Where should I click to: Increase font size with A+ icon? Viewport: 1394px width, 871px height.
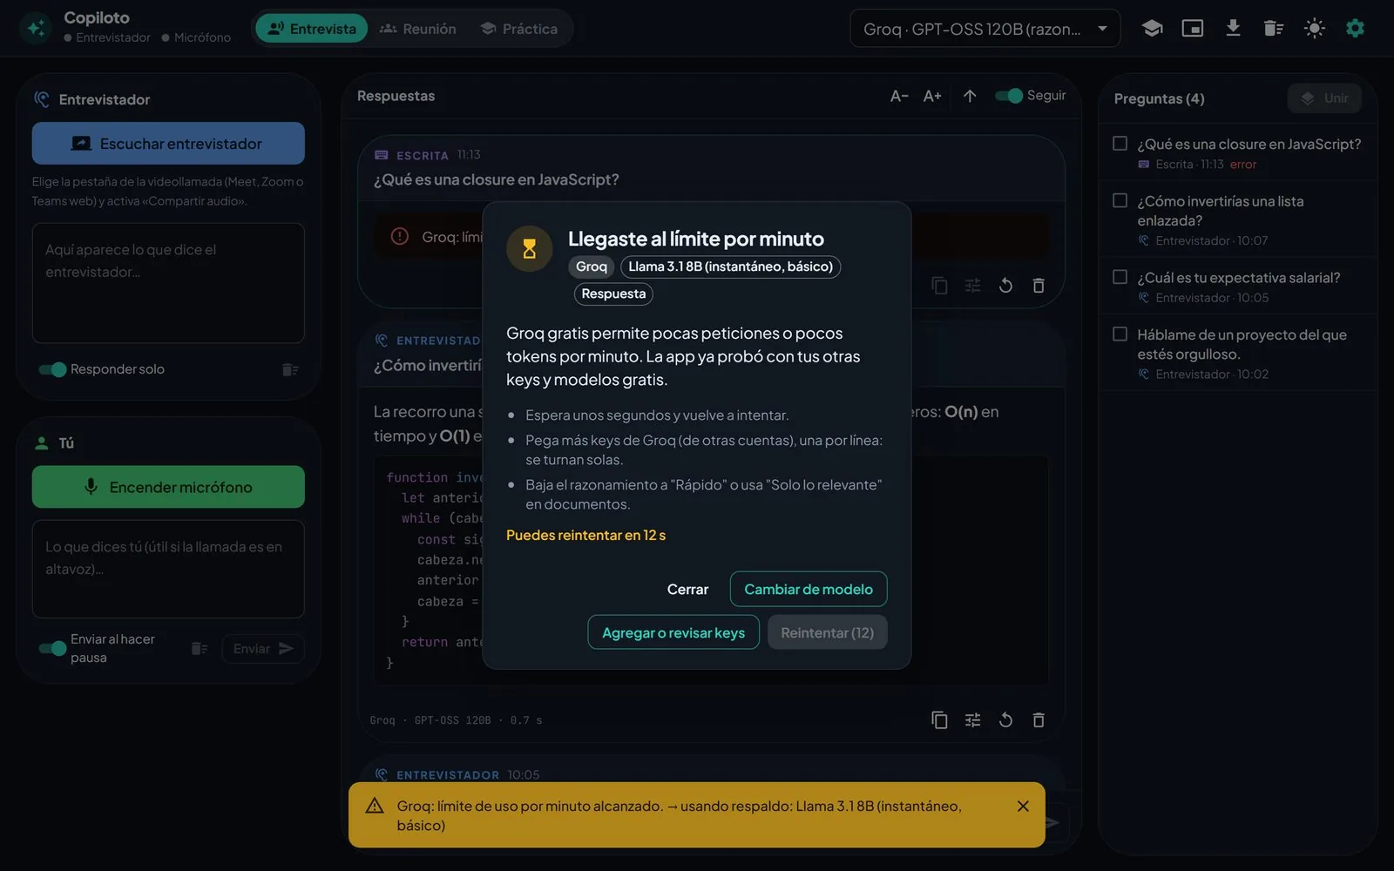click(x=932, y=96)
